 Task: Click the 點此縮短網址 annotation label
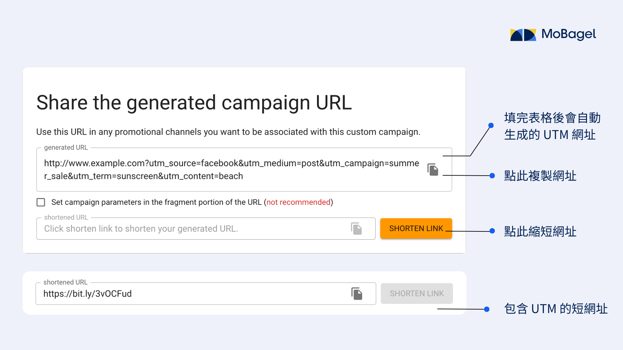540,231
